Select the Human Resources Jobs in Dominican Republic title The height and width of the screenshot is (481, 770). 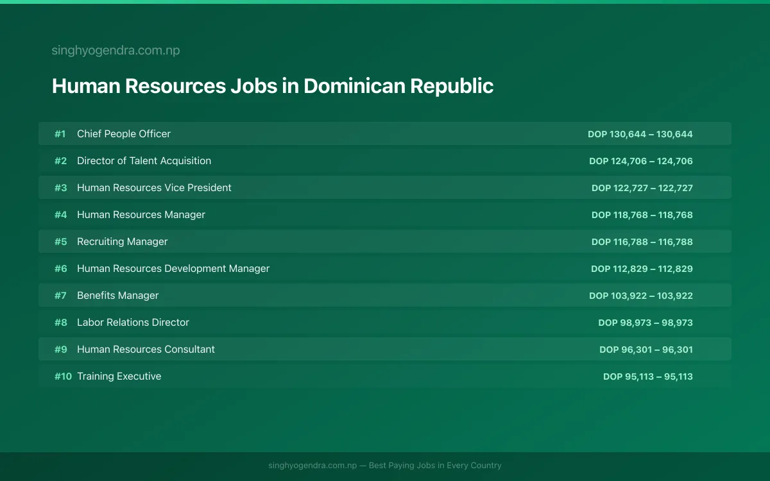coord(273,86)
